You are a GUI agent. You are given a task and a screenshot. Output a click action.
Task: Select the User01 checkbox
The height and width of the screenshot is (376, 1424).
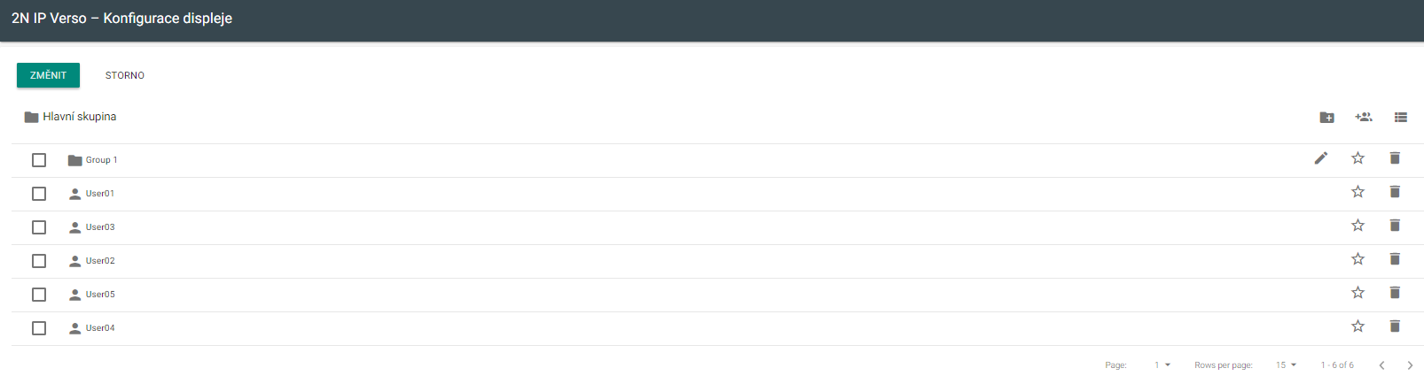click(39, 194)
